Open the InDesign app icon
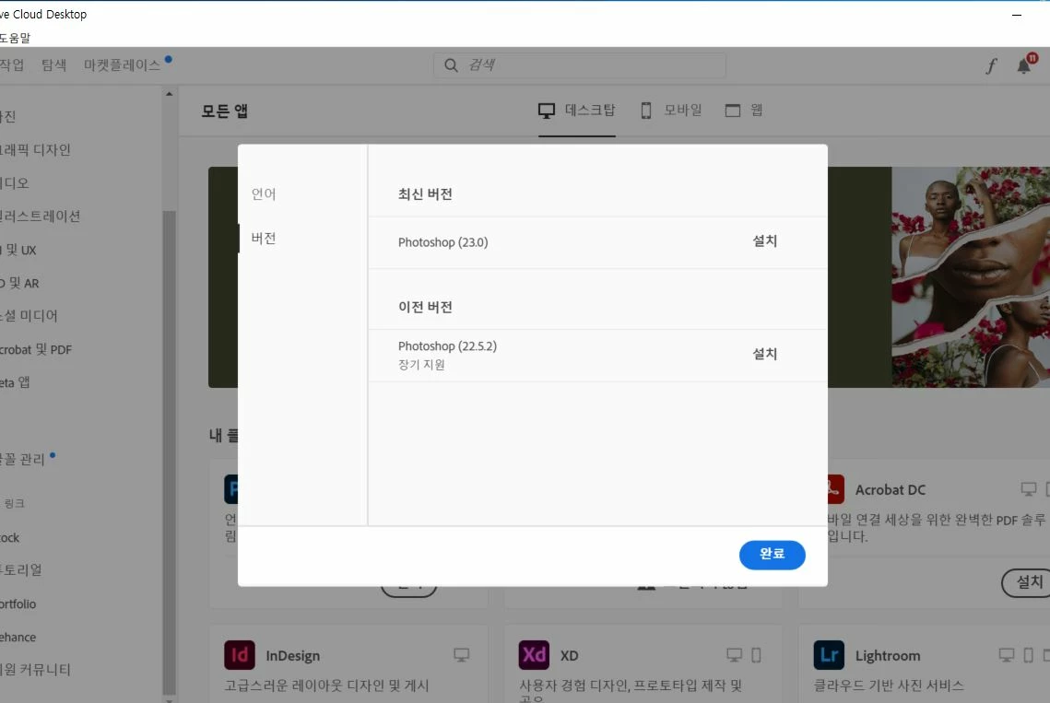Screen dimensions: 1050x703 [x=240, y=655]
